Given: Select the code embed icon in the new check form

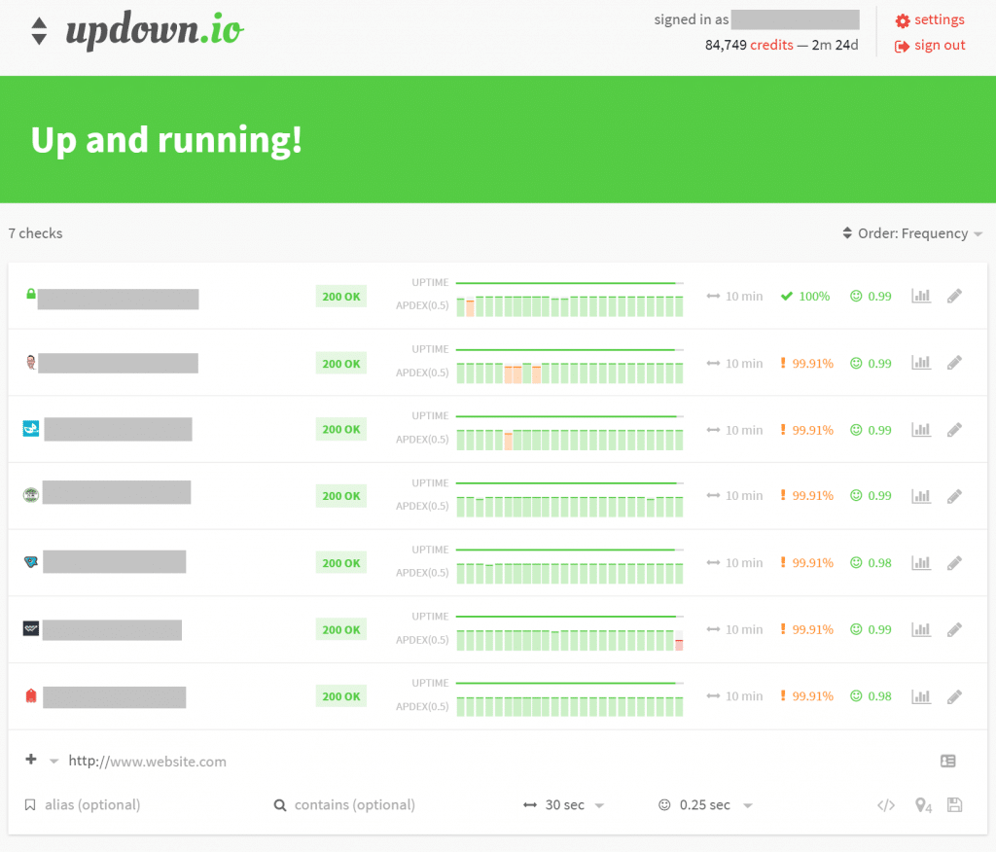Looking at the screenshot, I should pyautogui.click(x=886, y=804).
